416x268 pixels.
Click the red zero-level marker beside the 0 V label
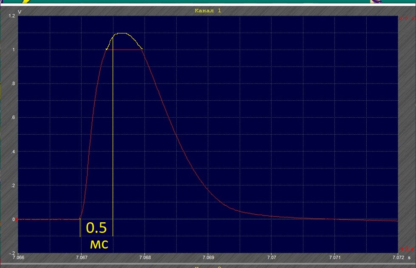point(17,219)
